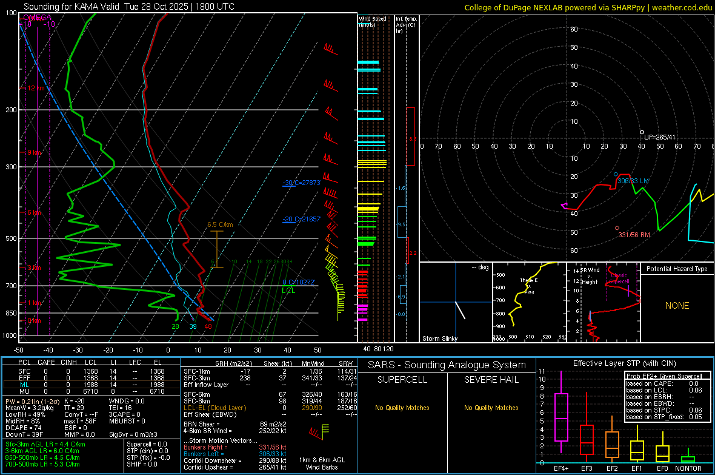
Task: Click the 'TEI = 16' value
Action: point(121,408)
